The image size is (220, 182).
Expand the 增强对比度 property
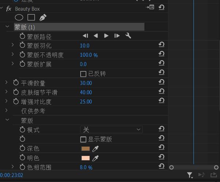6,101
